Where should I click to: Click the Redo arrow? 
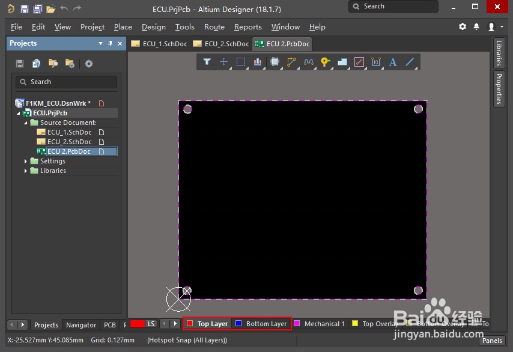pos(77,8)
